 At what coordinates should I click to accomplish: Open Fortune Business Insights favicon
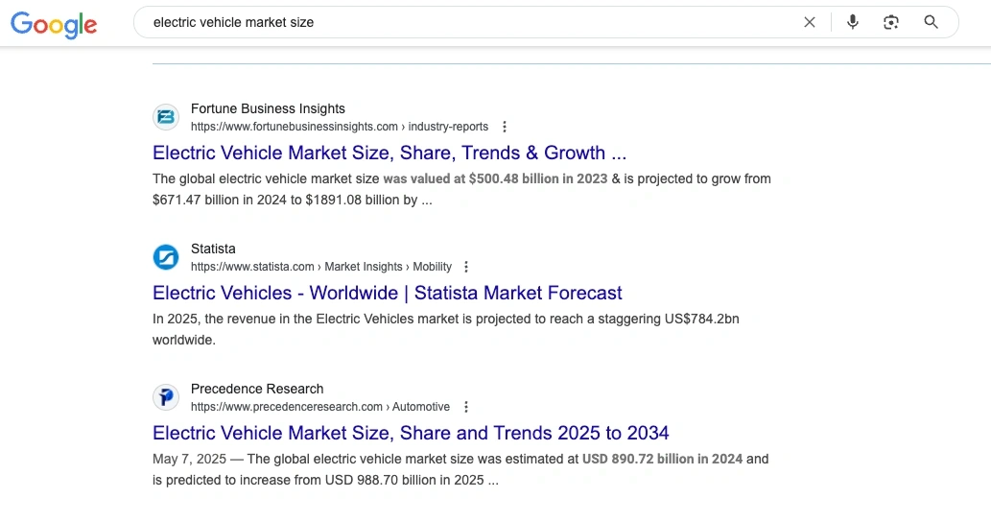click(166, 117)
